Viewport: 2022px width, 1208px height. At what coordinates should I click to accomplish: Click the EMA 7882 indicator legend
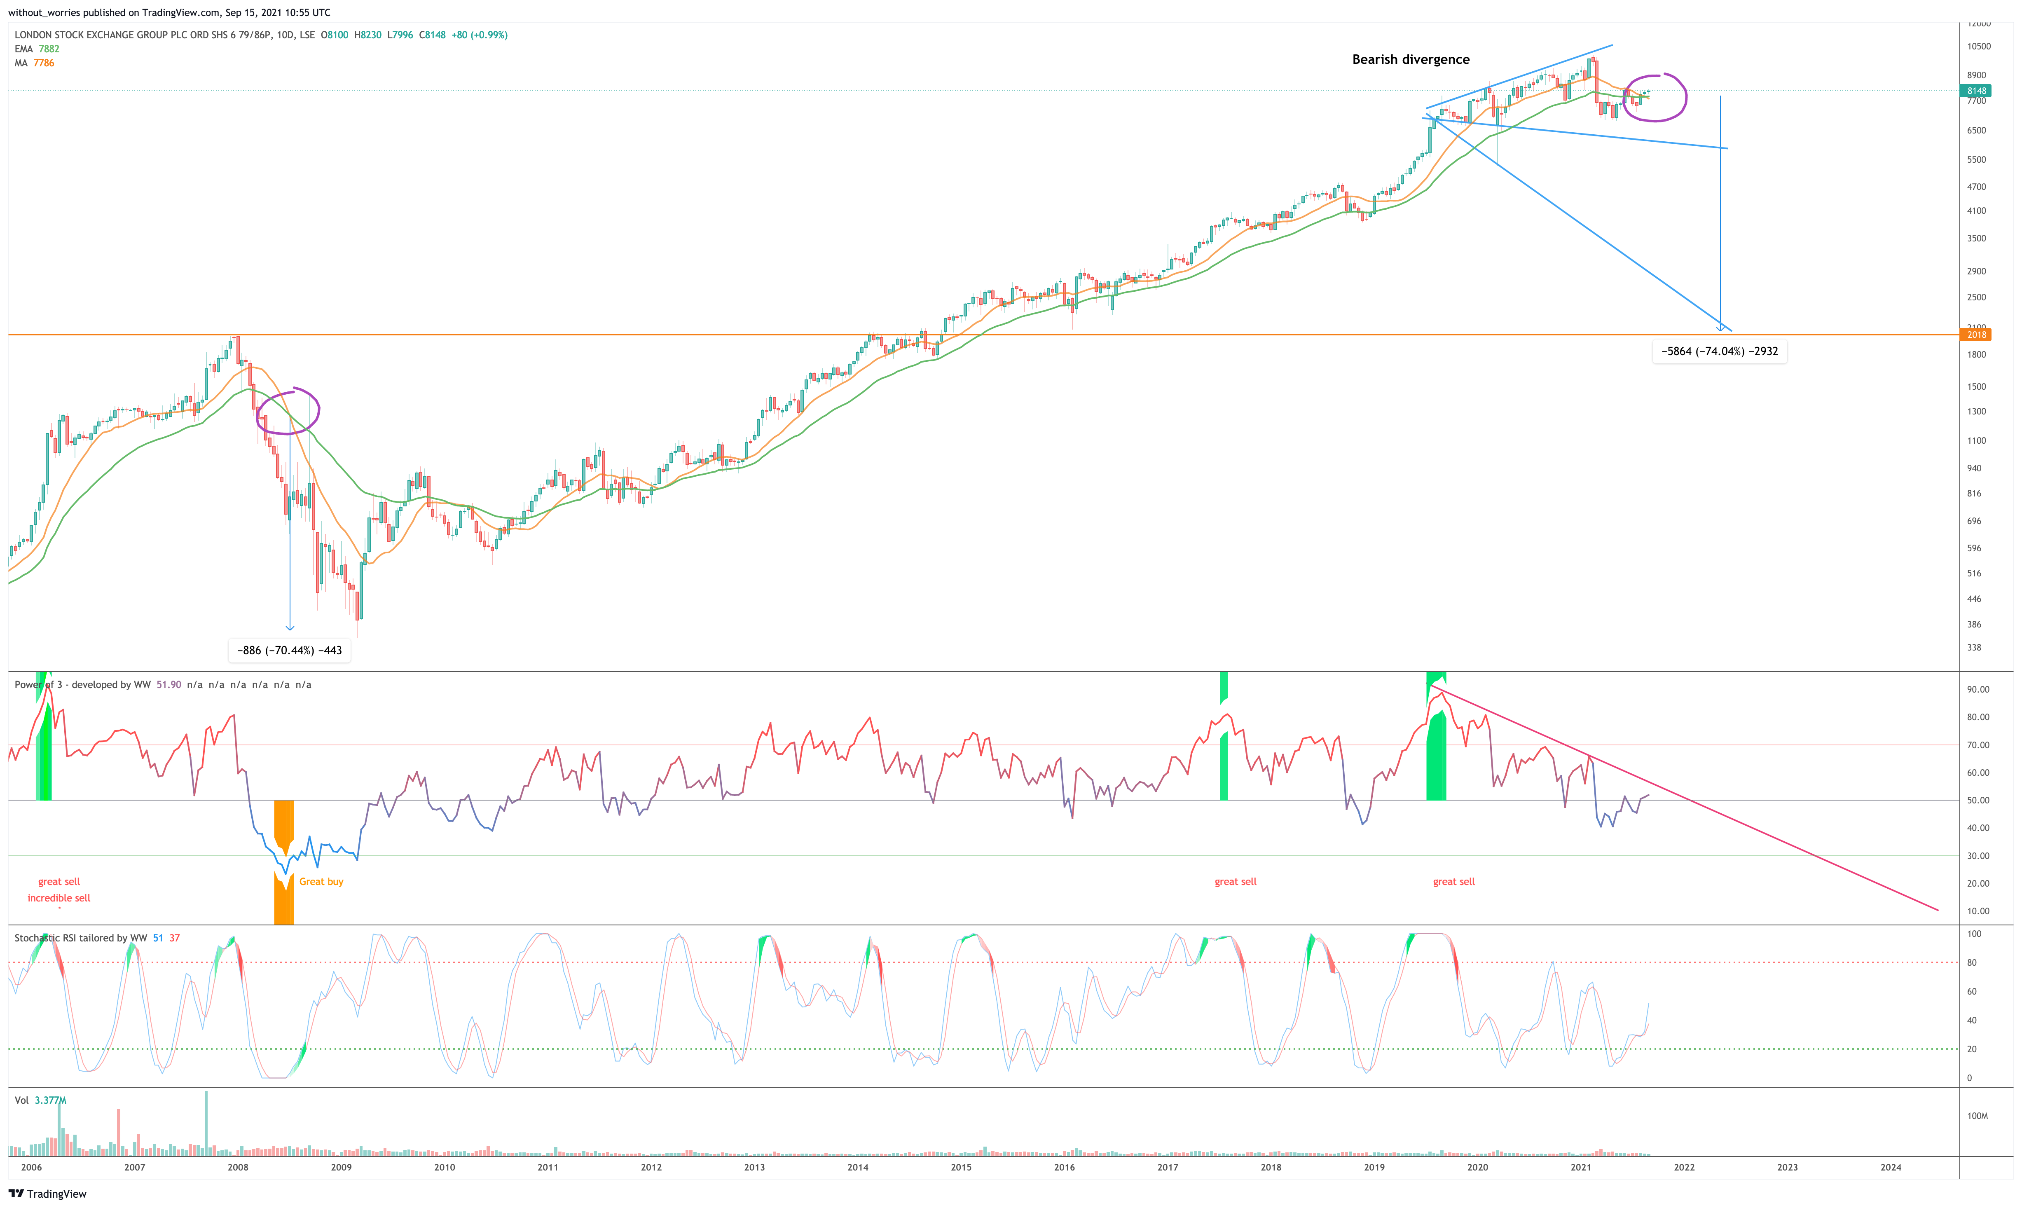[x=37, y=49]
